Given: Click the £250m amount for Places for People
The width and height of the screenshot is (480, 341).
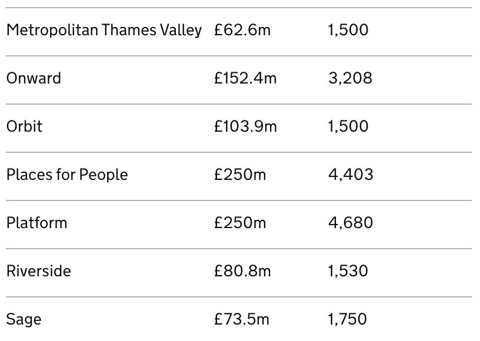Looking at the screenshot, I should coord(240,175).
